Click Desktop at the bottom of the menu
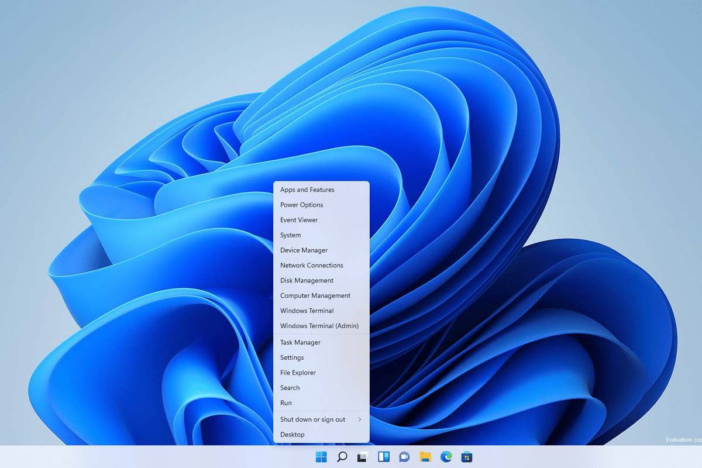Image resolution: width=702 pixels, height=468 pixels. (292, 435)
